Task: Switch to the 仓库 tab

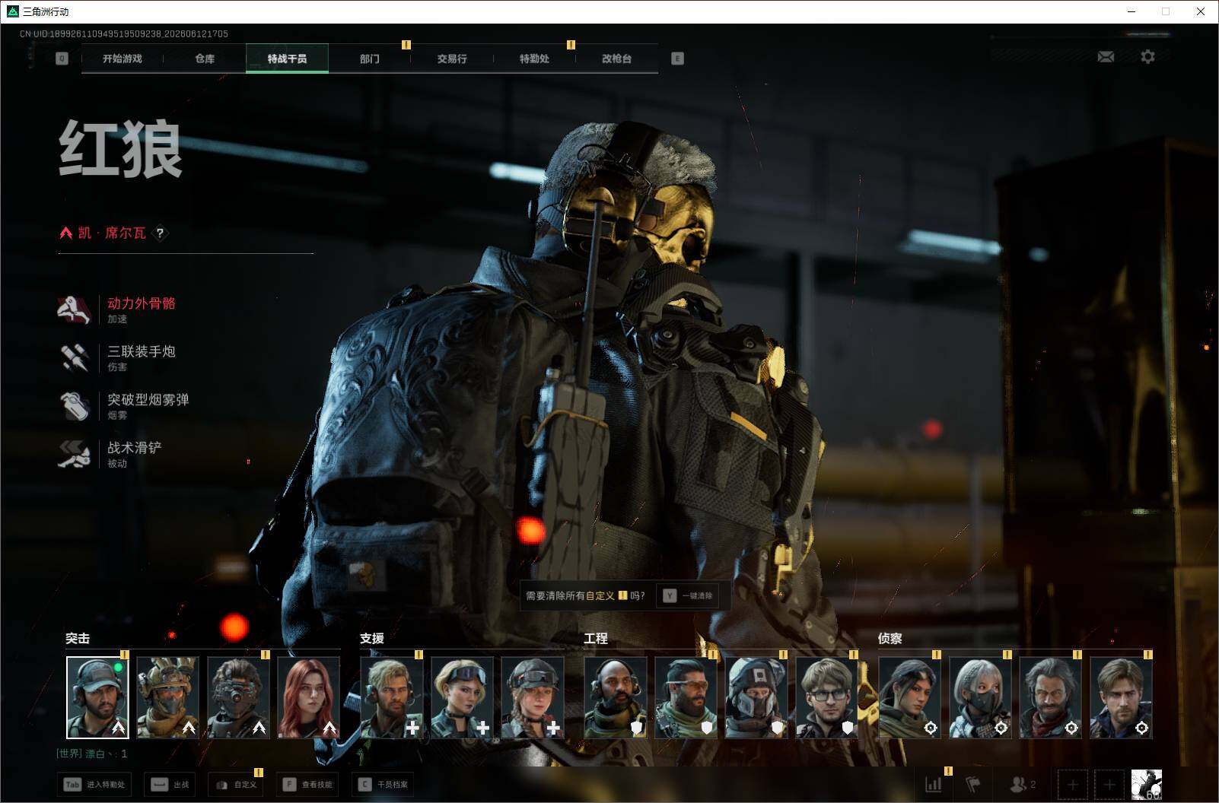Action: tap(205, 59)
